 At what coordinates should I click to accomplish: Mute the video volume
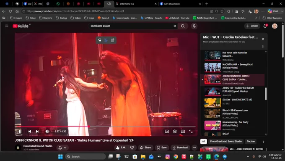47,131
